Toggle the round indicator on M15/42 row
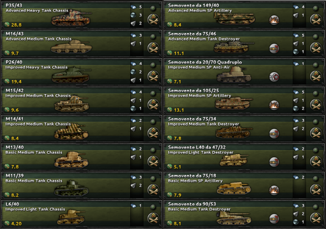This screenshot has height=229, width=326. point(153,94)
